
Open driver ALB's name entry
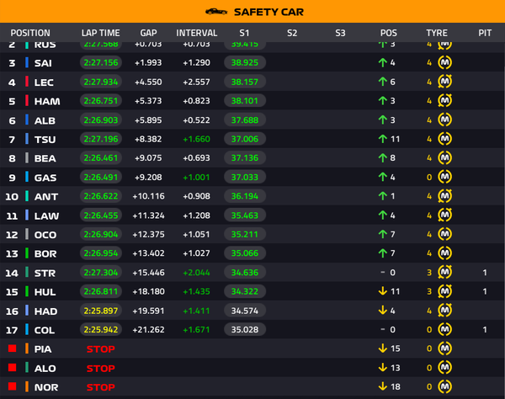click(x=45, y=120)
